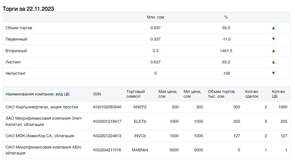The image size is (295, 162).
Task: Click the ELETb trading symbol
Action: point(140,121)
